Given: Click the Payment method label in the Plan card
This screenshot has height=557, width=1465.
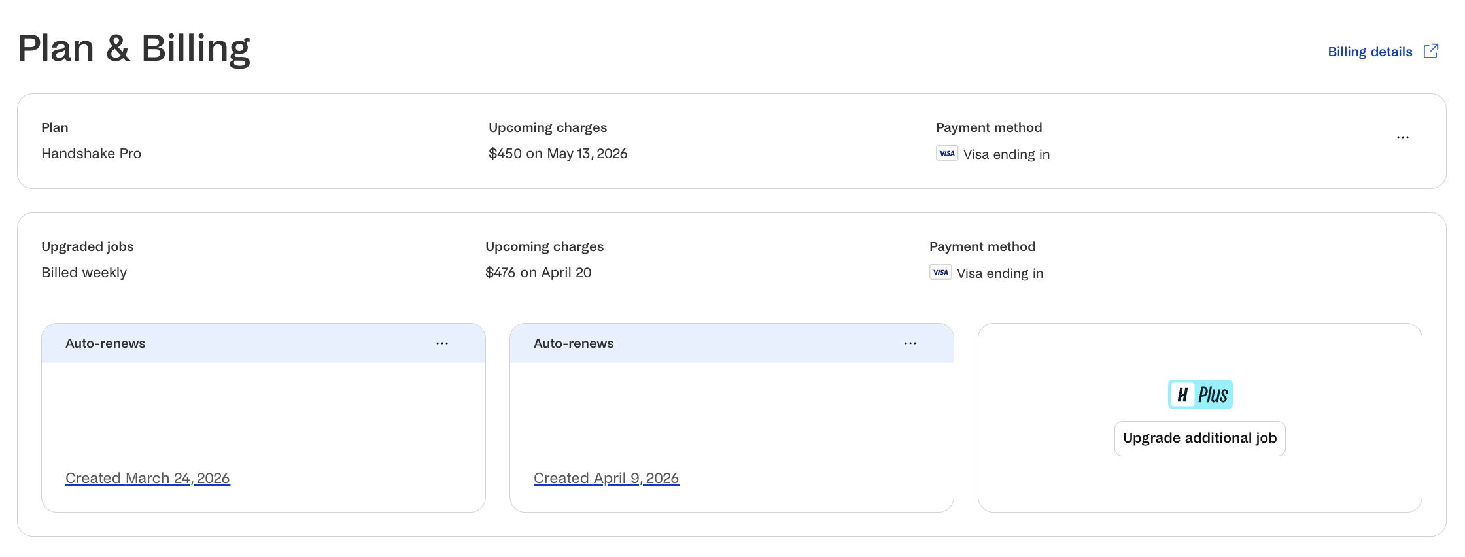Looking at the screenshot, I should point(989,127).
